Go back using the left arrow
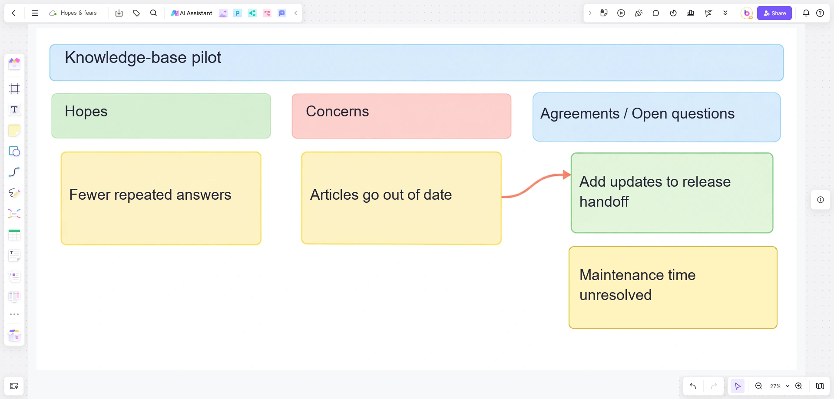Viewport: 834px width, 399px height. (14, 13)
